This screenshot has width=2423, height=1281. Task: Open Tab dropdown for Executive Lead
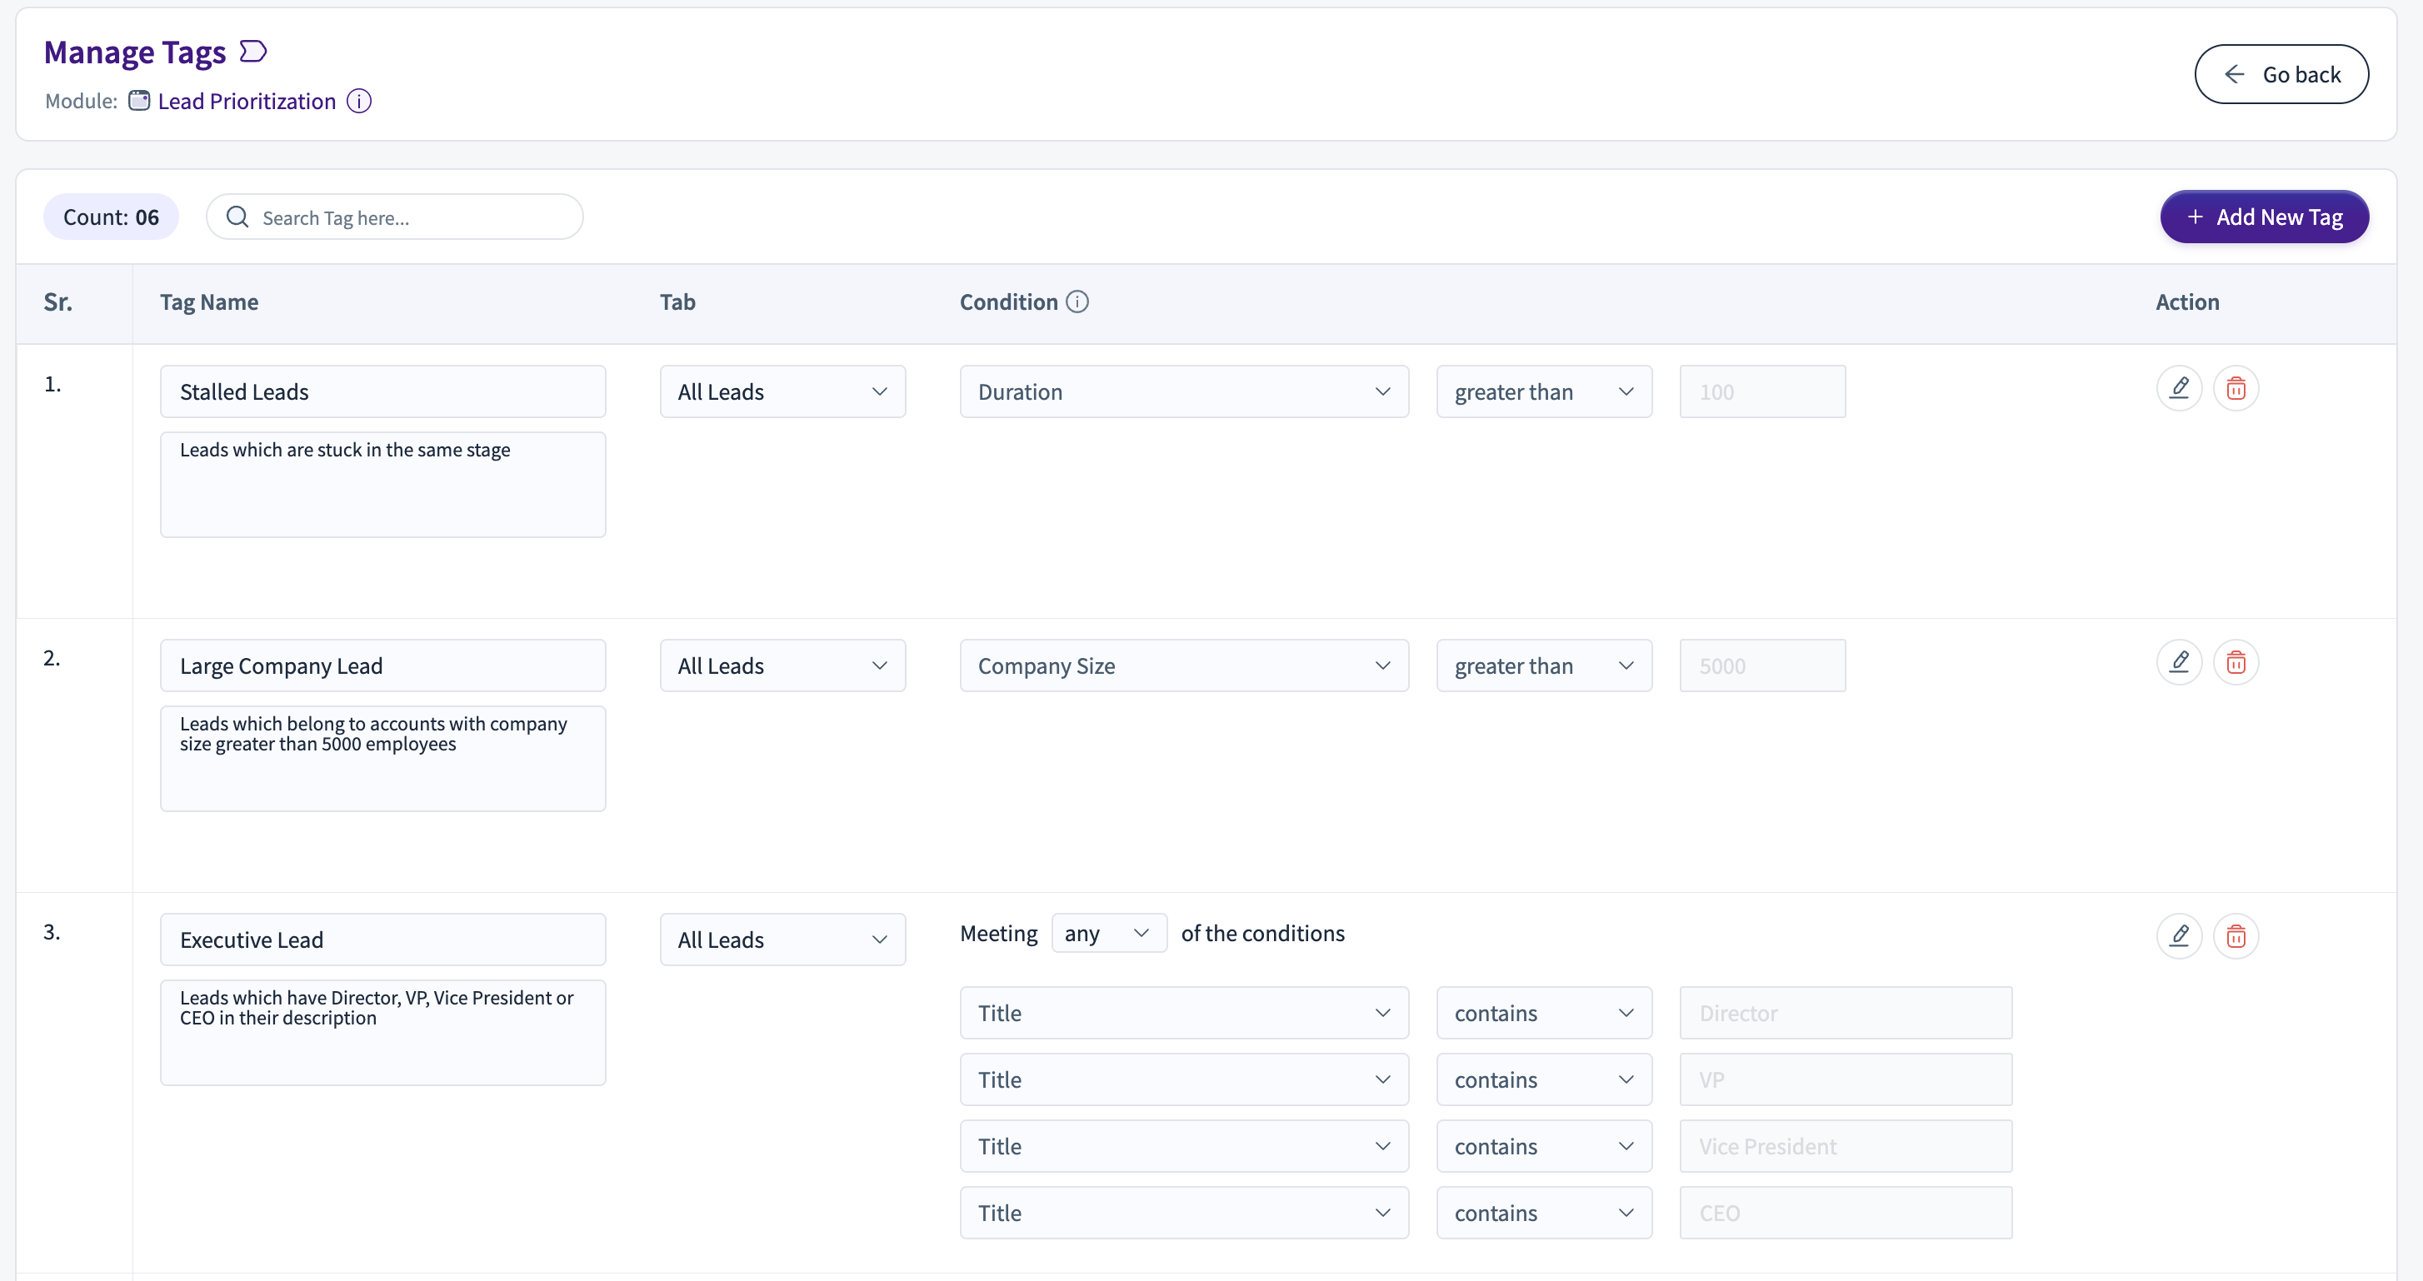[782, 940]
